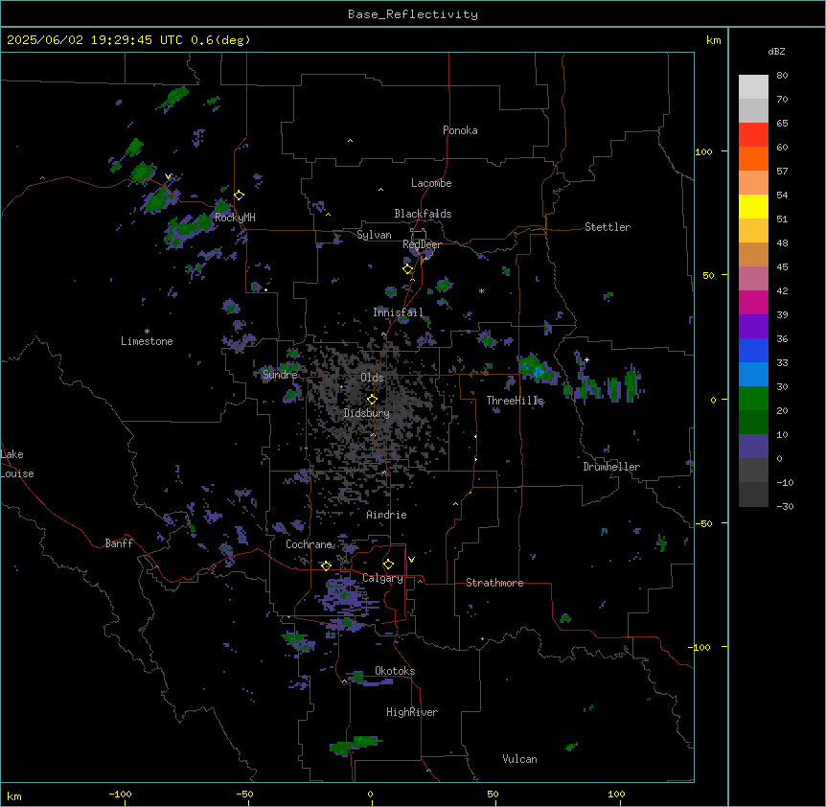This screenshot has height=807, width=826.
Task: Click the Banff town label
Action: pos(119,543)
